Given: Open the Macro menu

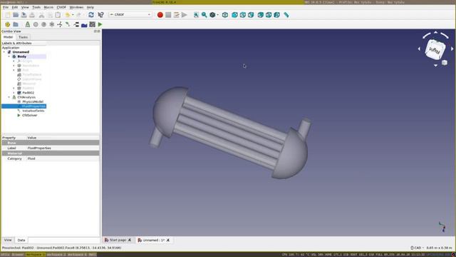Looking at the screenshot, I should (x=48, y=7).
